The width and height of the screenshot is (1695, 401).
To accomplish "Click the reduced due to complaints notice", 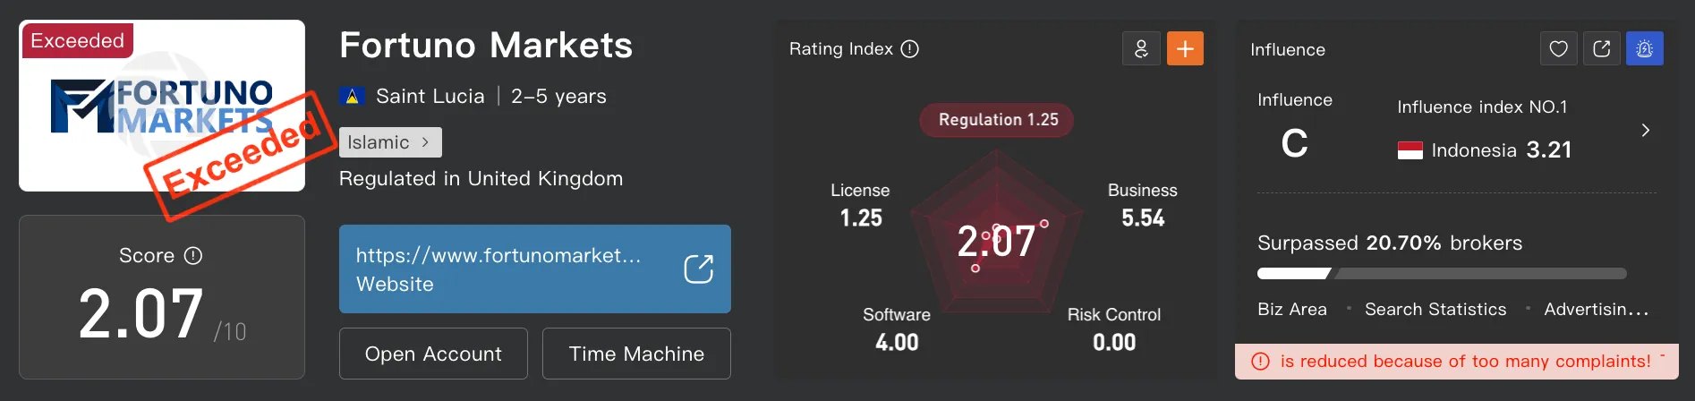I will tap(1457, 362).
